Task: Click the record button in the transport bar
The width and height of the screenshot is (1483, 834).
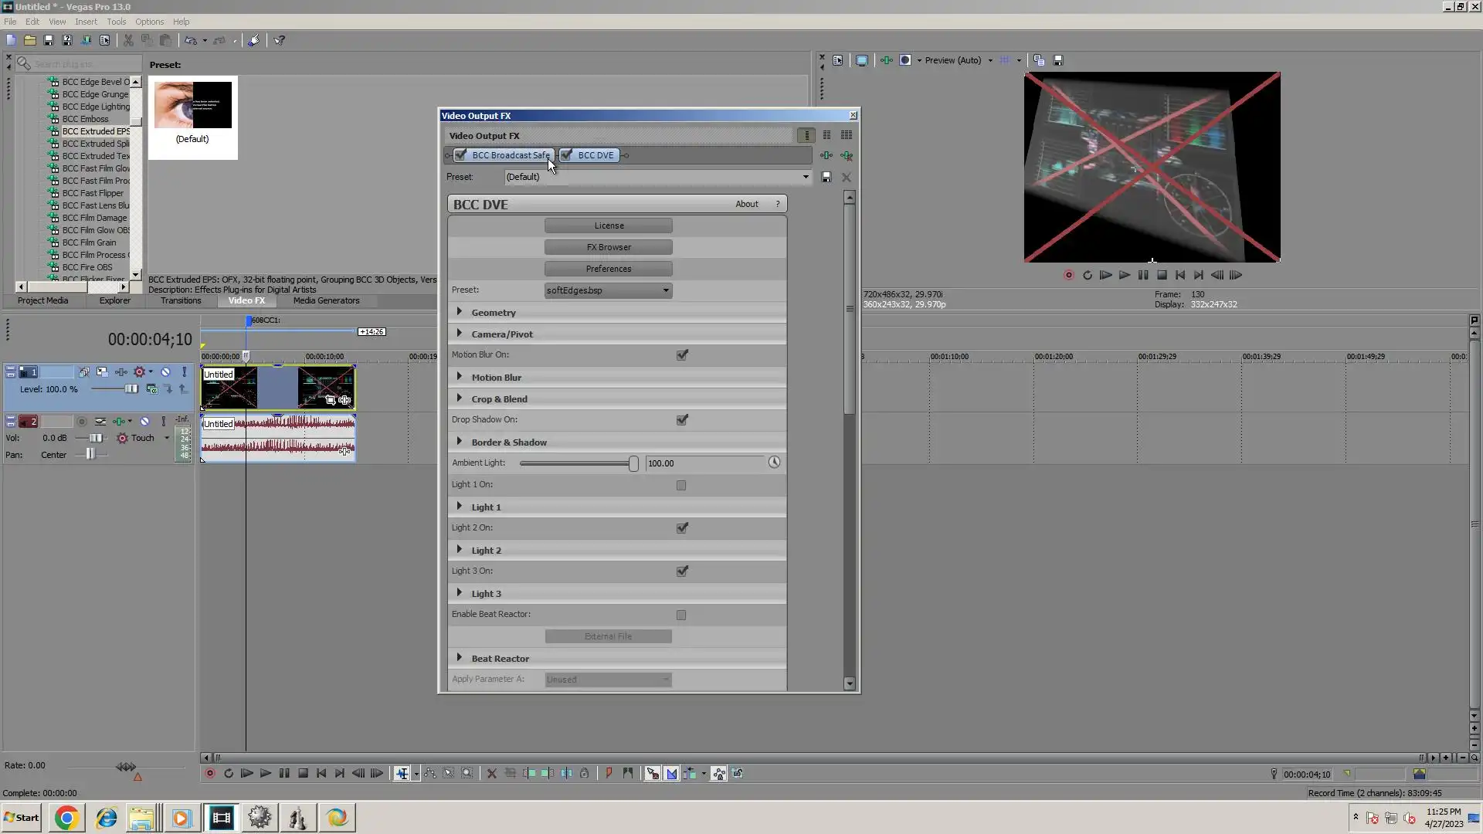Action: click(x=209, y=774)
